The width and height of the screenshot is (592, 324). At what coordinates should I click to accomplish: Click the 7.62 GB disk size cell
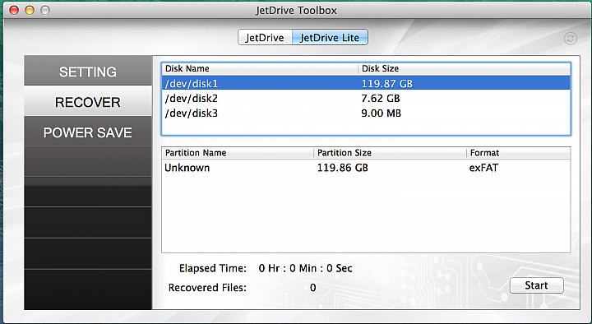(380, 98)
